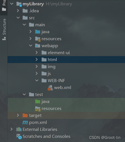Click the H:\myLibrary path text

(x=59, y=4)
